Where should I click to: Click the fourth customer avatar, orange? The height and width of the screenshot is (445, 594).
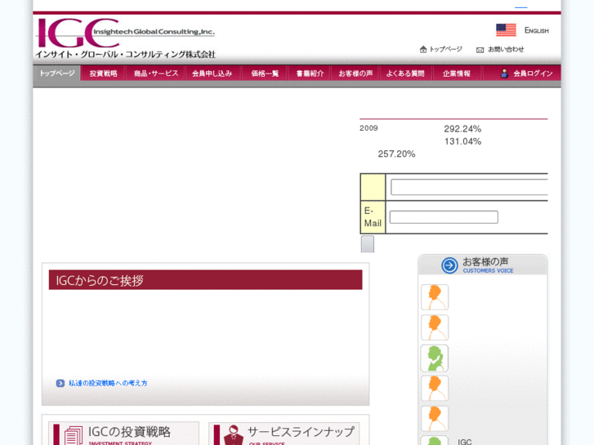[x=435, y=388]
